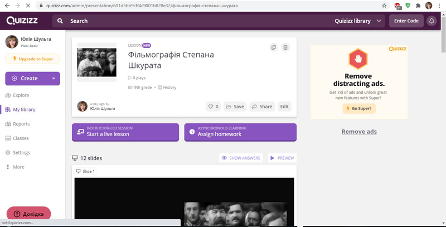The image size is (446, 227).
Task: Like the lesson with heart icon
Action: [x=213, y=107]
